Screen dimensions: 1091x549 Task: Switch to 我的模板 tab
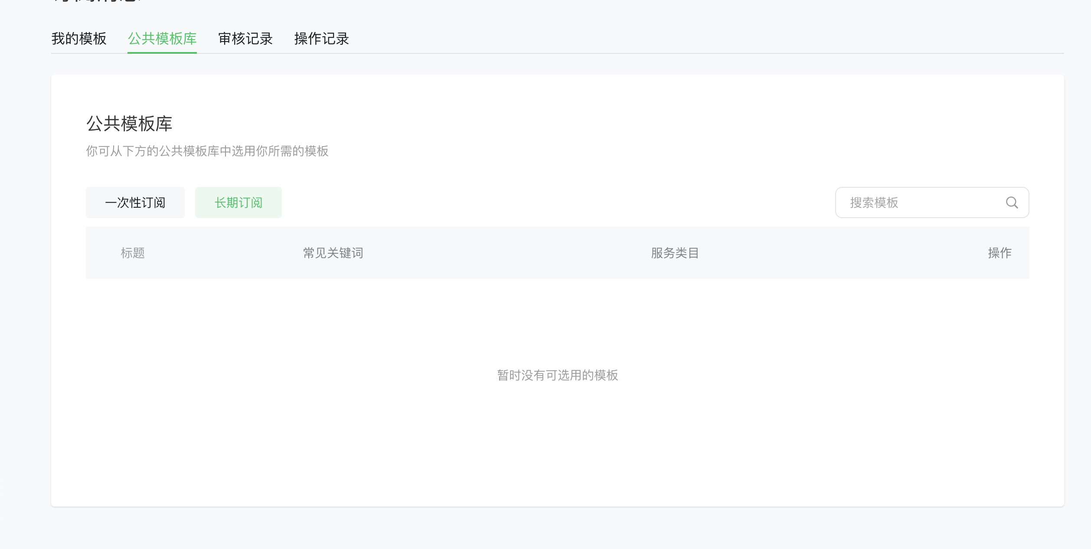click(x=79, y=39)
